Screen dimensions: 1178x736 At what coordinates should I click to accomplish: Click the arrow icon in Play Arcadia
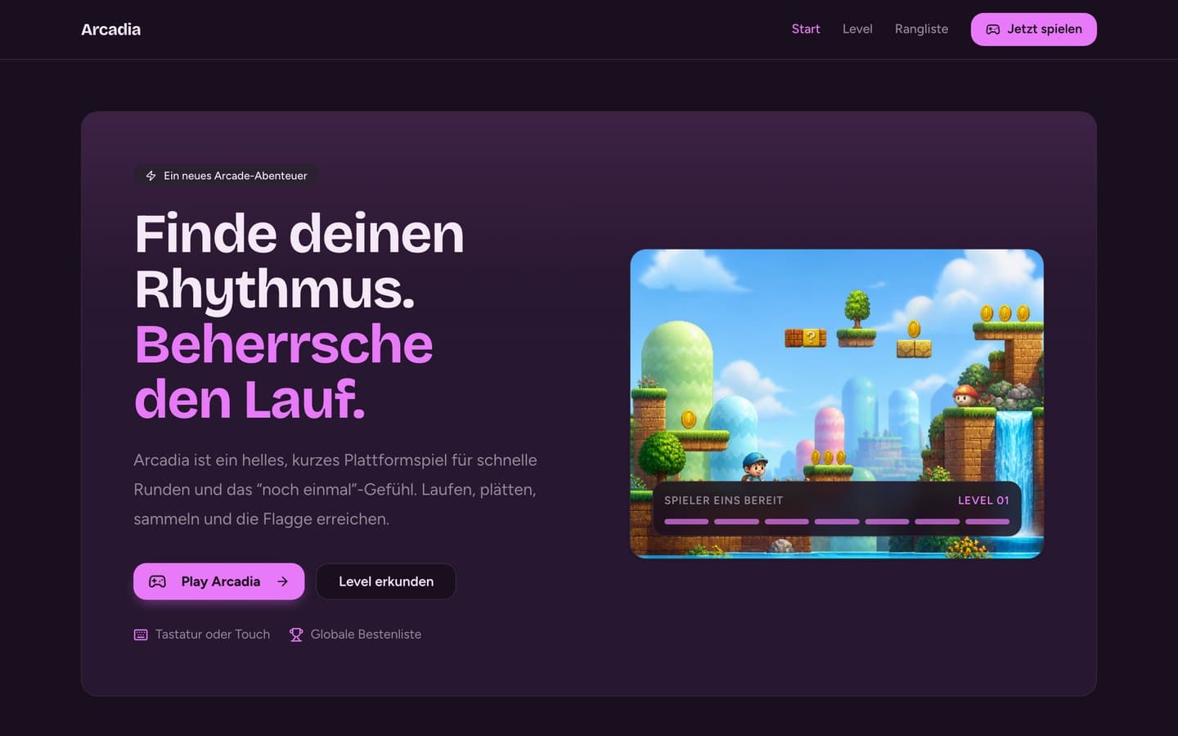[283, 581]
